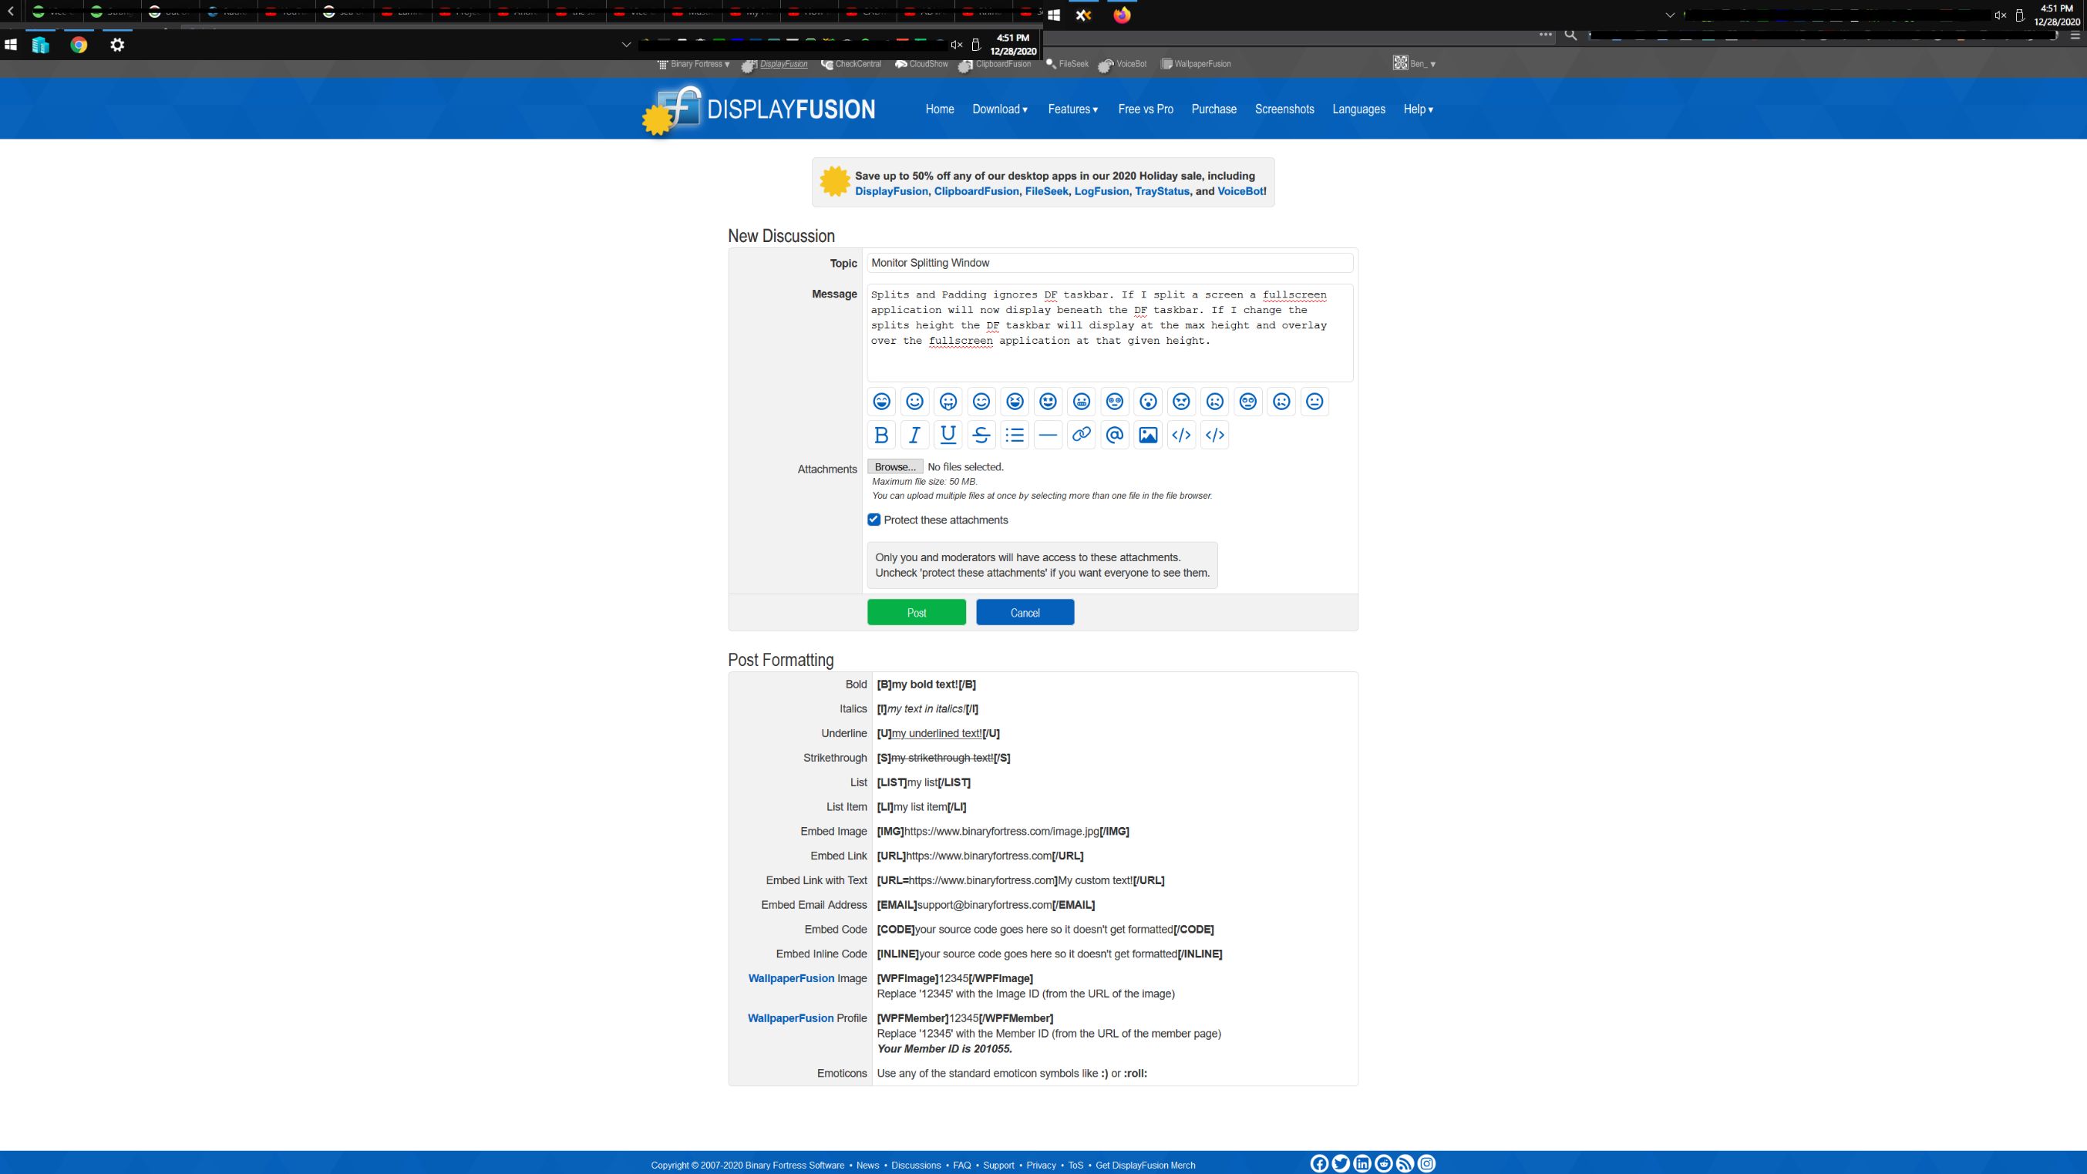Insert the winking emoticon
Viewport: 2087px width, 1174px height.
[x=981, y=401]
